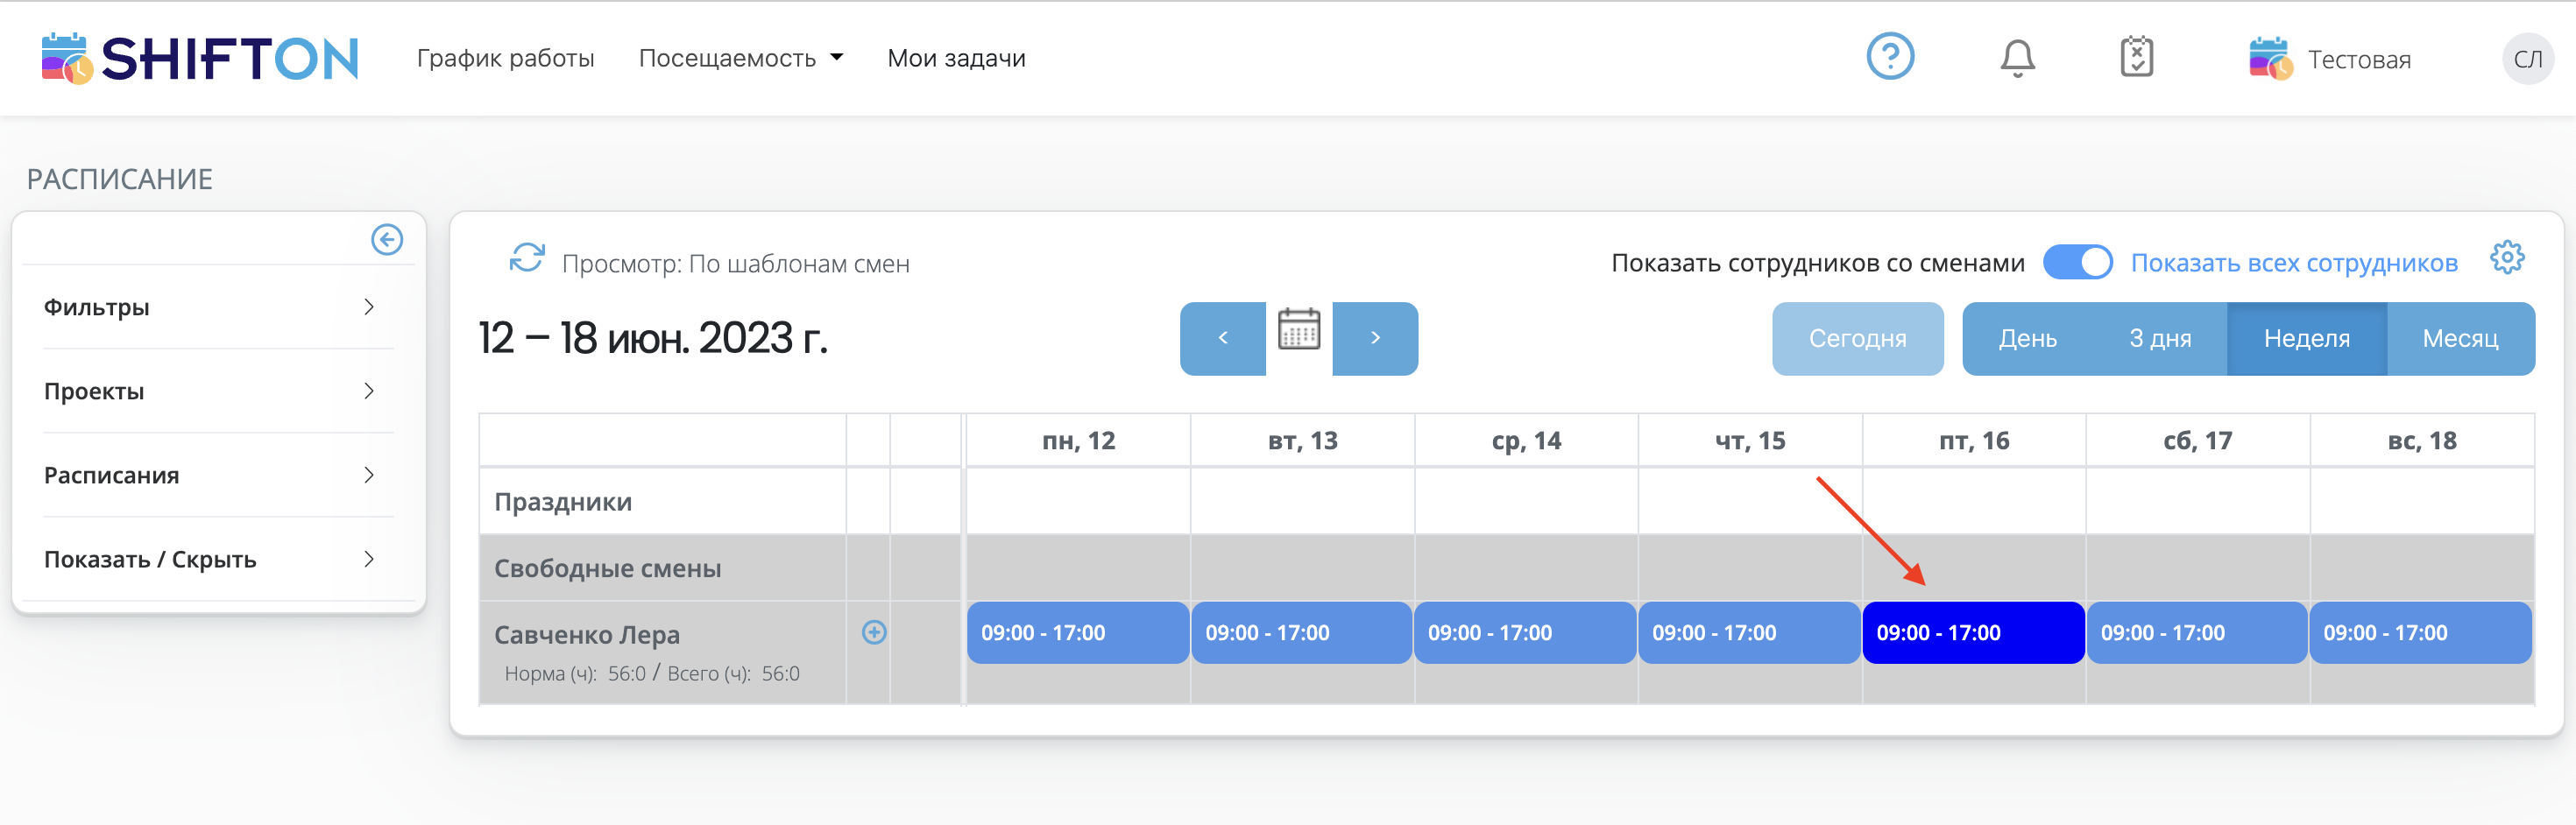Switch to the Неделя view
The width and height of the screenshot is (2576, 825).
click(x=2306, y=338)
